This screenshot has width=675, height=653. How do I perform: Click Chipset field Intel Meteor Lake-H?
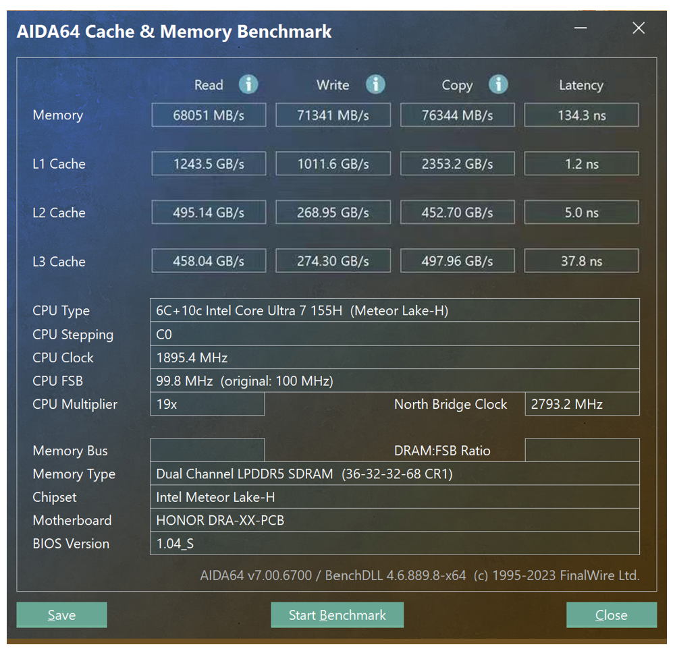[395, 496]
